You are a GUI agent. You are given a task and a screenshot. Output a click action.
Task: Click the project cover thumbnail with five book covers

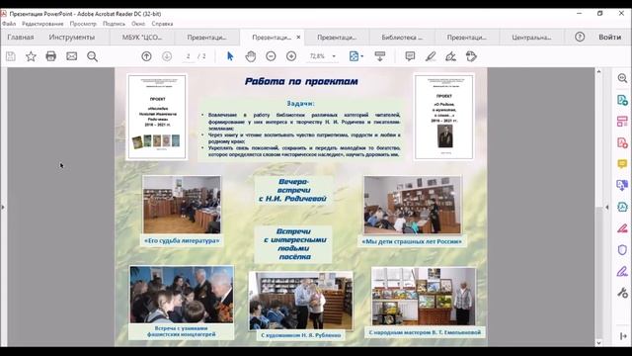click(x=157, y=117)
